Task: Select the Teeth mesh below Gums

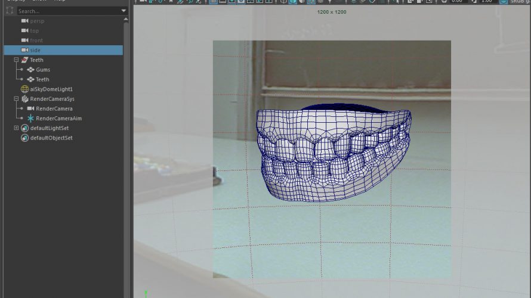Action: [x=42, y=79]
